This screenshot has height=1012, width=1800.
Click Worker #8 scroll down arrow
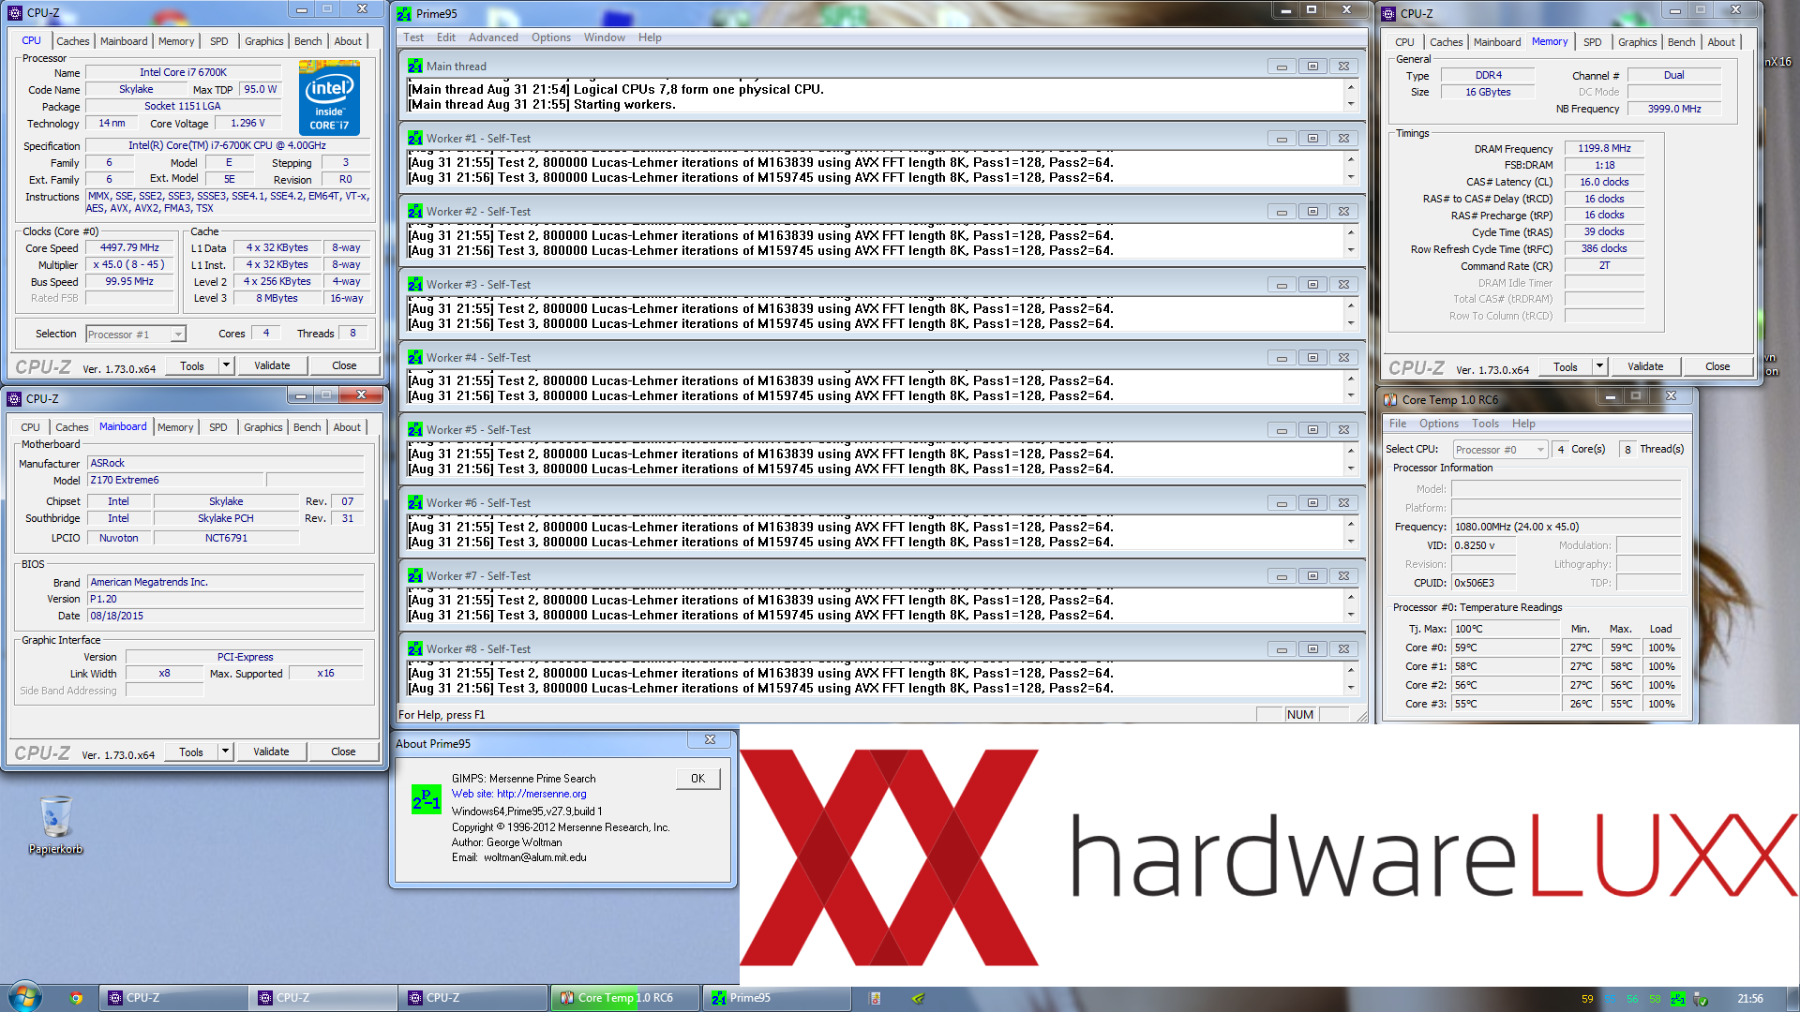(x=1351, y=688)
